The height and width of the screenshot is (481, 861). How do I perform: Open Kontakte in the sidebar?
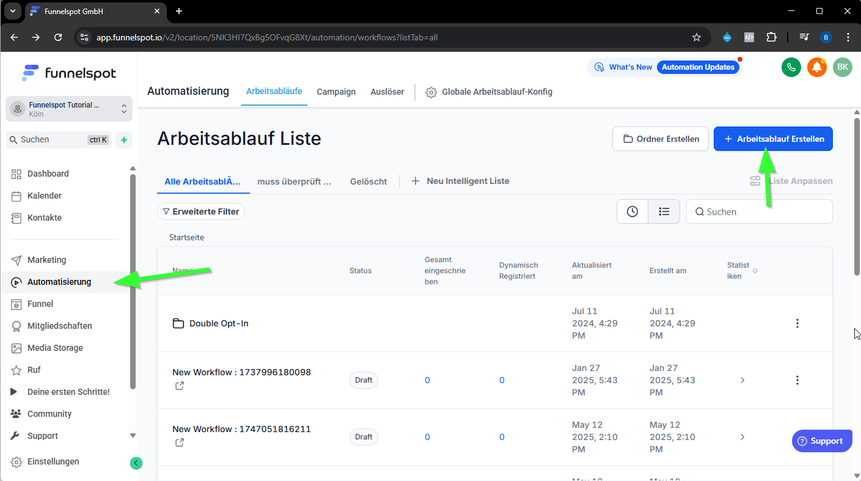coord(44,218)
